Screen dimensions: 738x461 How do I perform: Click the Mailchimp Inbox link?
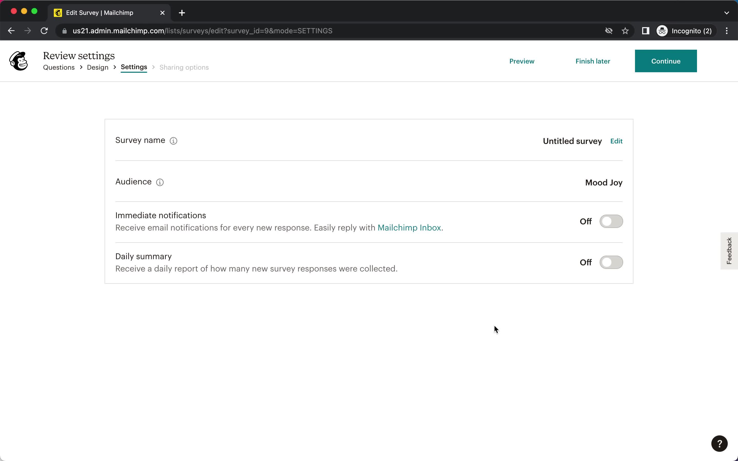click(408, 227)
